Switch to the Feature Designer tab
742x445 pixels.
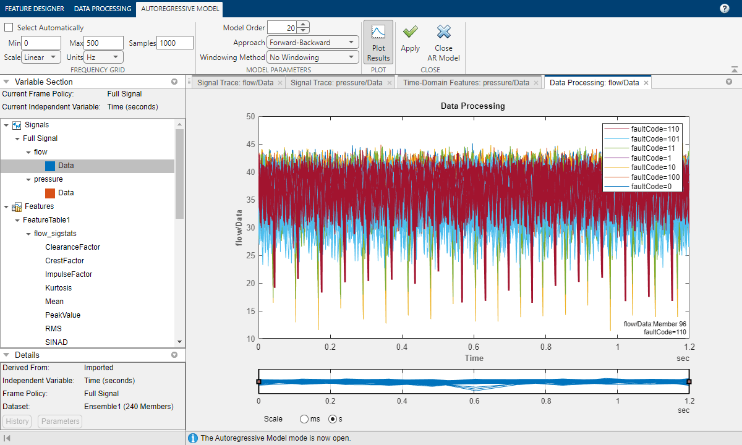click(x=33, y=9)
